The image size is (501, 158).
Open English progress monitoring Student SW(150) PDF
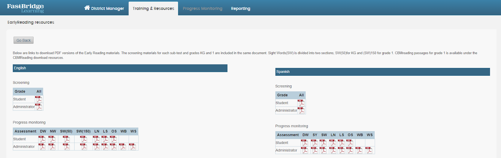click(x=83, y=139)
